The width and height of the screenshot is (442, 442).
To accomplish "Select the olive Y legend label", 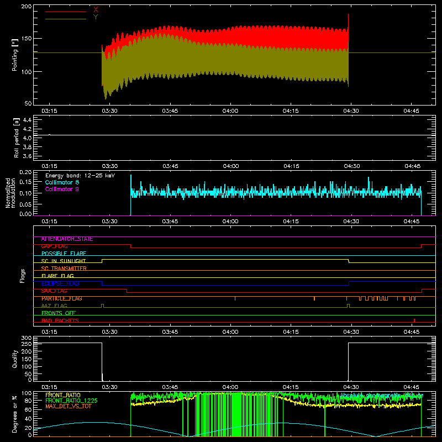I will pos(96,17).
